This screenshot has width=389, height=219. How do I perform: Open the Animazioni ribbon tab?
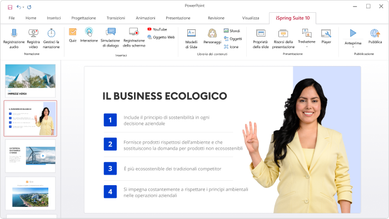pyautogui.click(x=146, y=18)
